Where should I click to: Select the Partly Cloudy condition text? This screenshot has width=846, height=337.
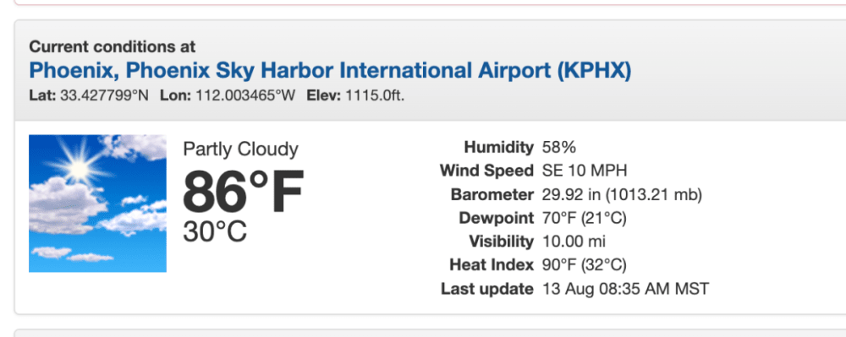pos(240,149)
